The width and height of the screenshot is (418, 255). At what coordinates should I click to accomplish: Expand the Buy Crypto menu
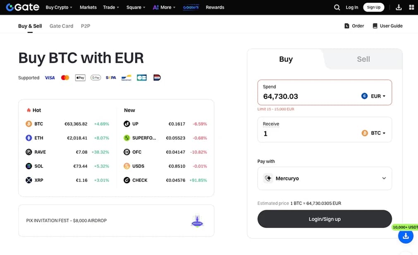(59, 7)
